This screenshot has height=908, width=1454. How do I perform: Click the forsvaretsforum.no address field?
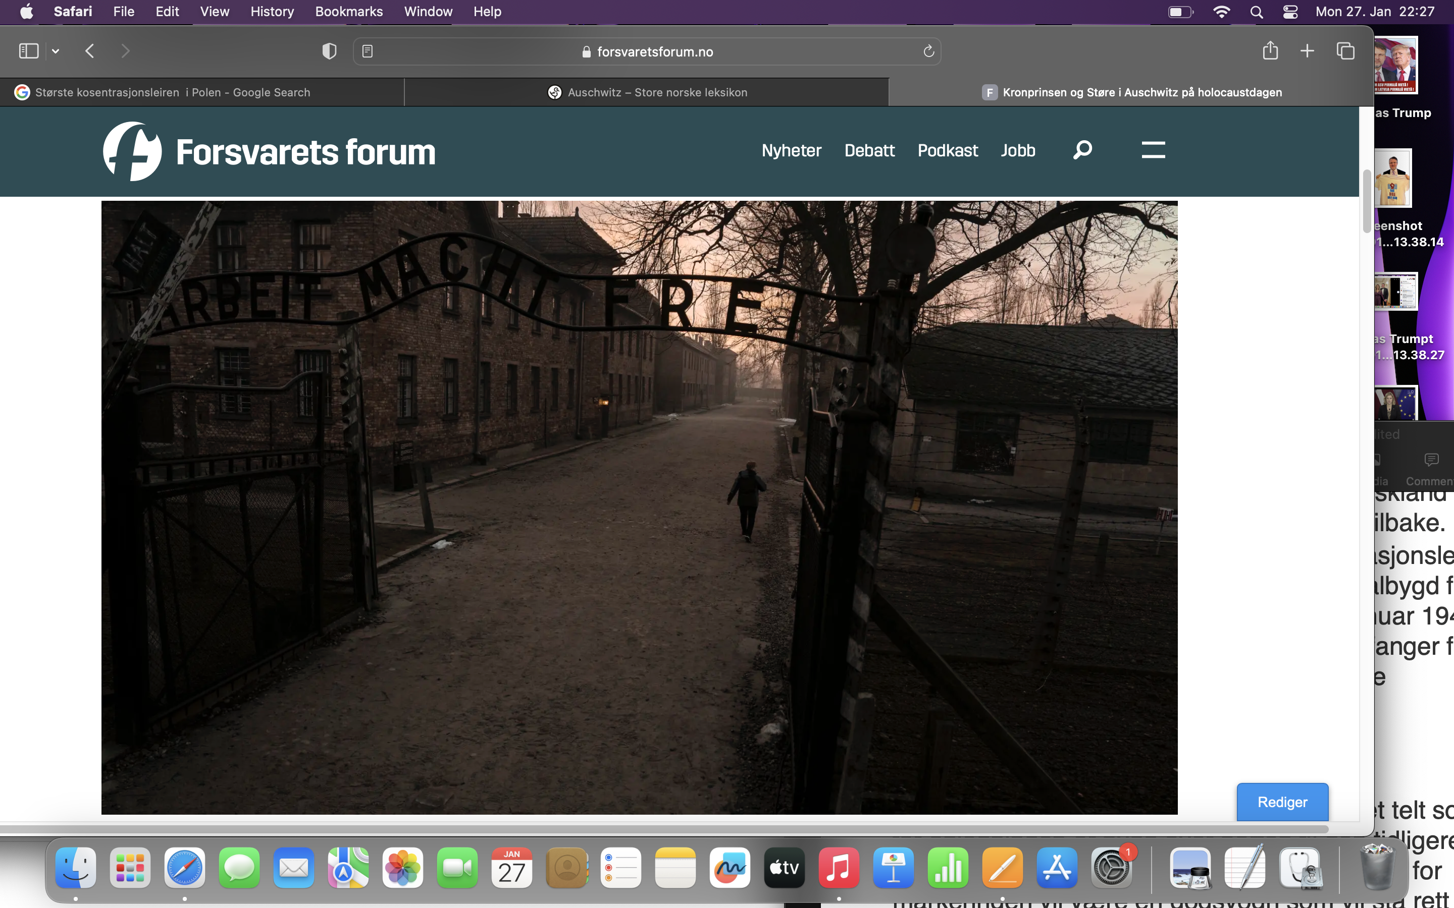(x=647, y=51)
